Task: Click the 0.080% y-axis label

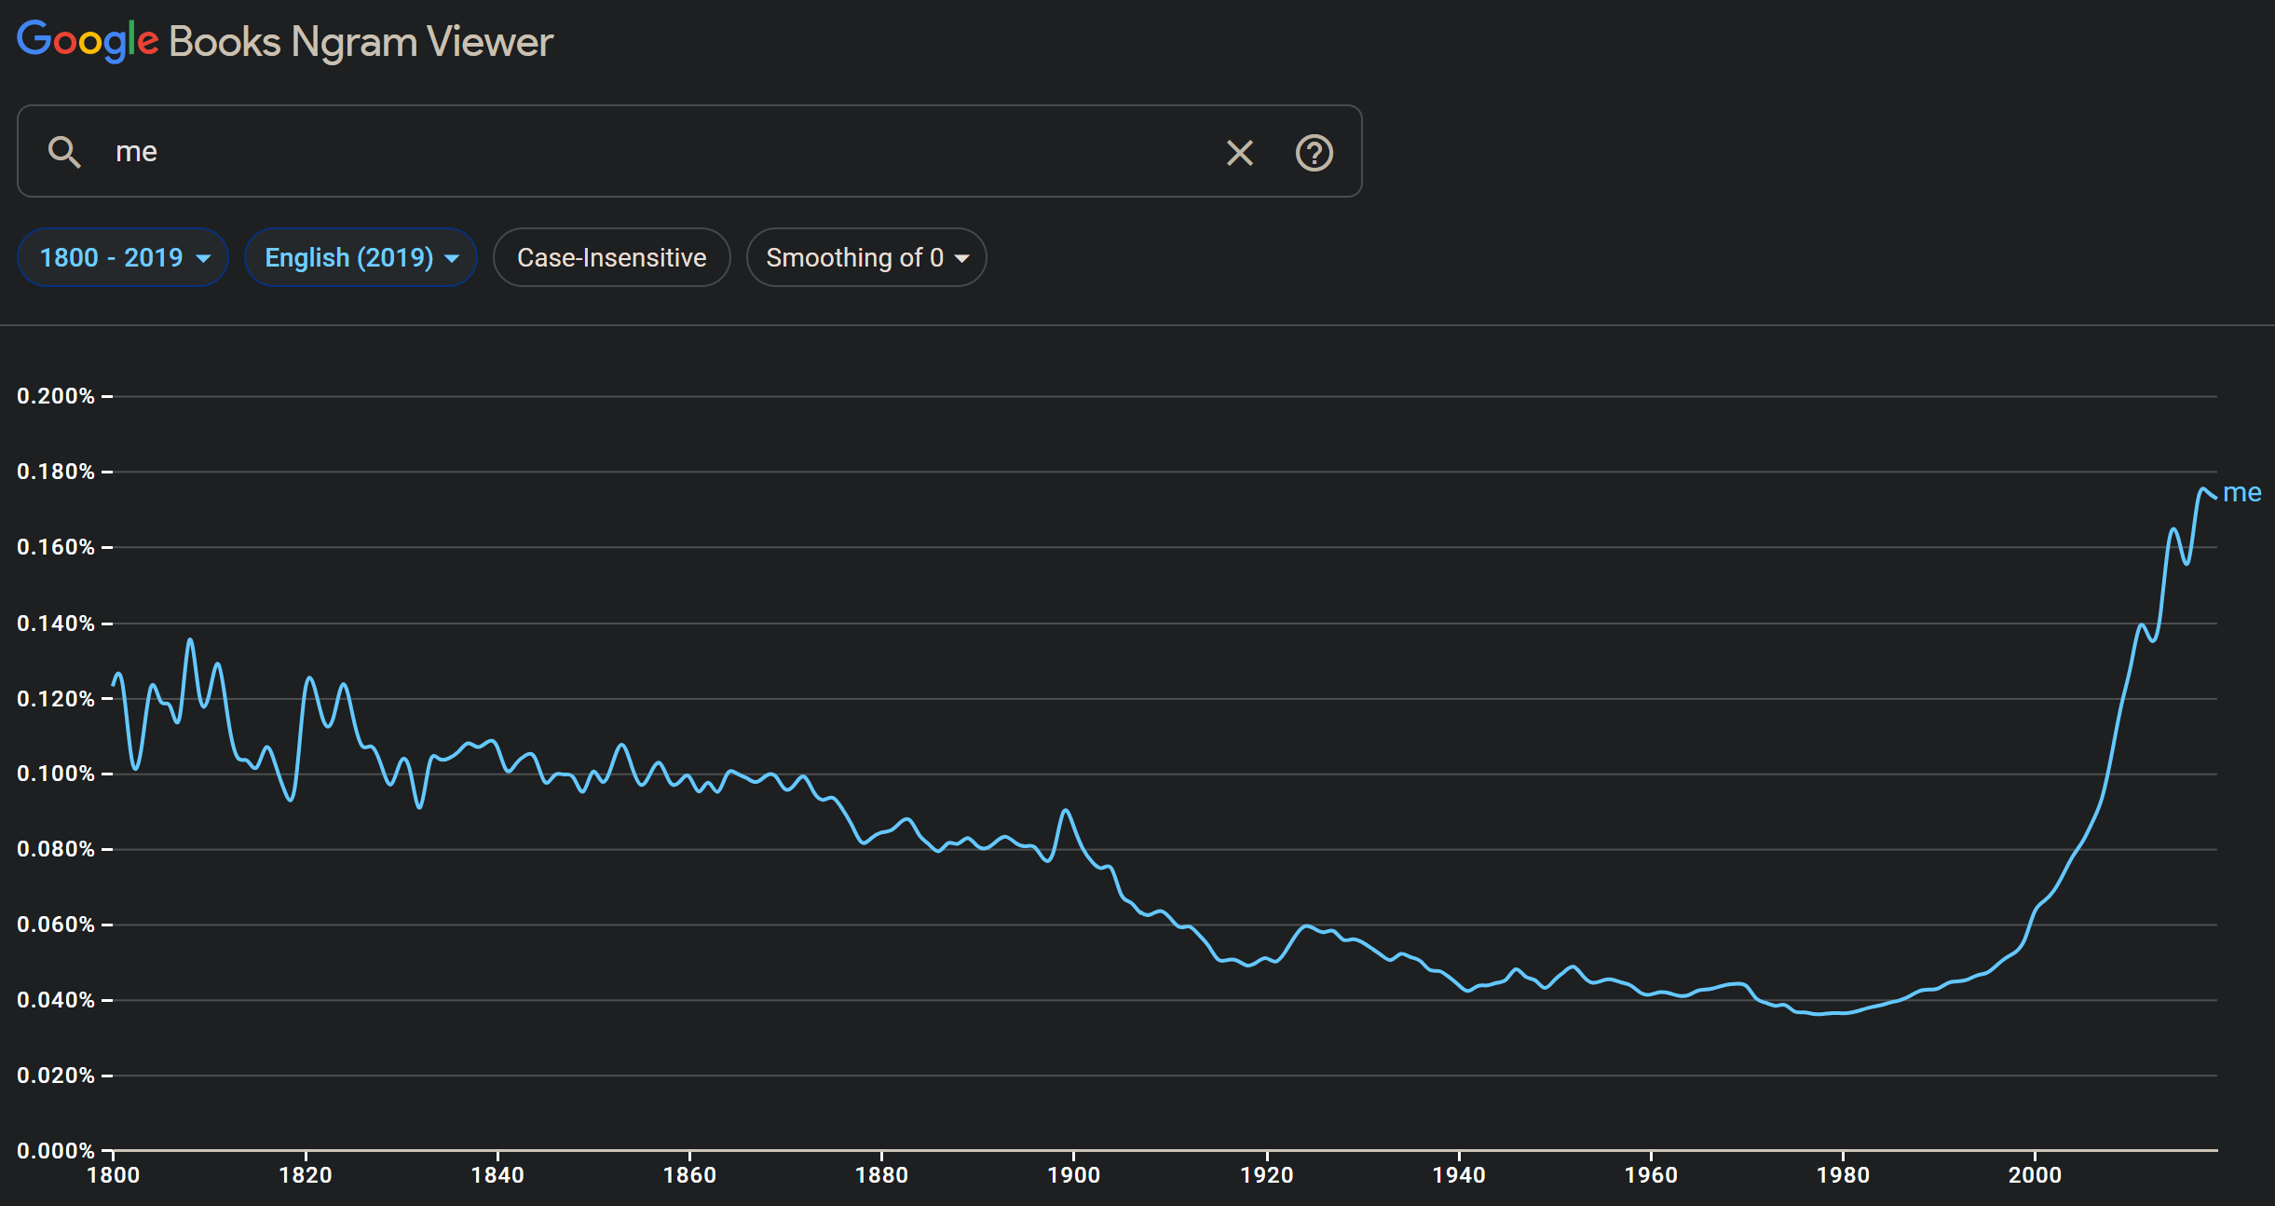Action: pyautogui.click(x=56, y=849)
